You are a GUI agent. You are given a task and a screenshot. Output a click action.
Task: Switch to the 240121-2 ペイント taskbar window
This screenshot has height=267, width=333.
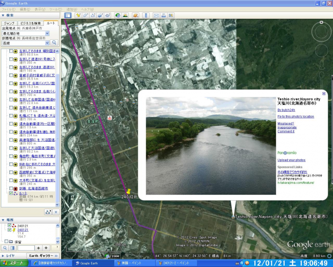[176, 263]
